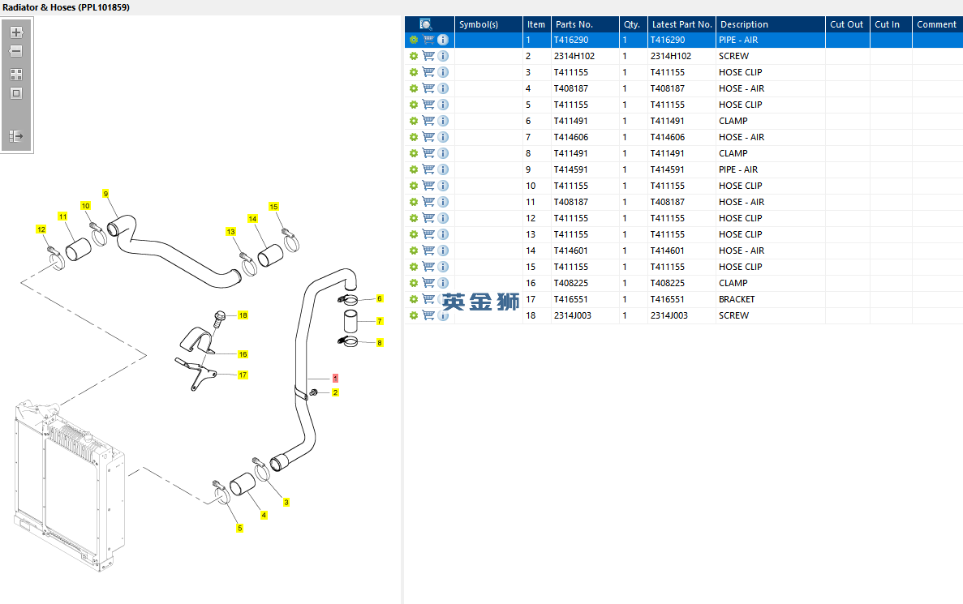Screen dimensions: 963x604
Task: Click the list export arrow icon
Action: coord(16,136)
